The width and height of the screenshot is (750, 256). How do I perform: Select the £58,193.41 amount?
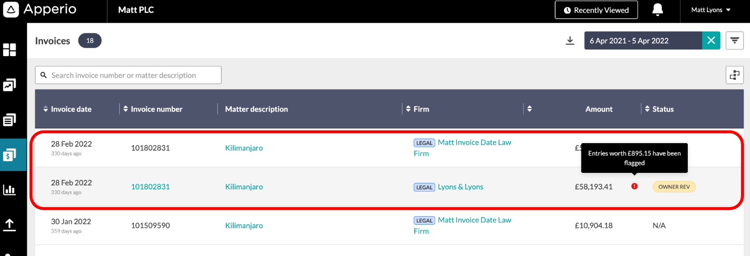click(x=594, y=186)
